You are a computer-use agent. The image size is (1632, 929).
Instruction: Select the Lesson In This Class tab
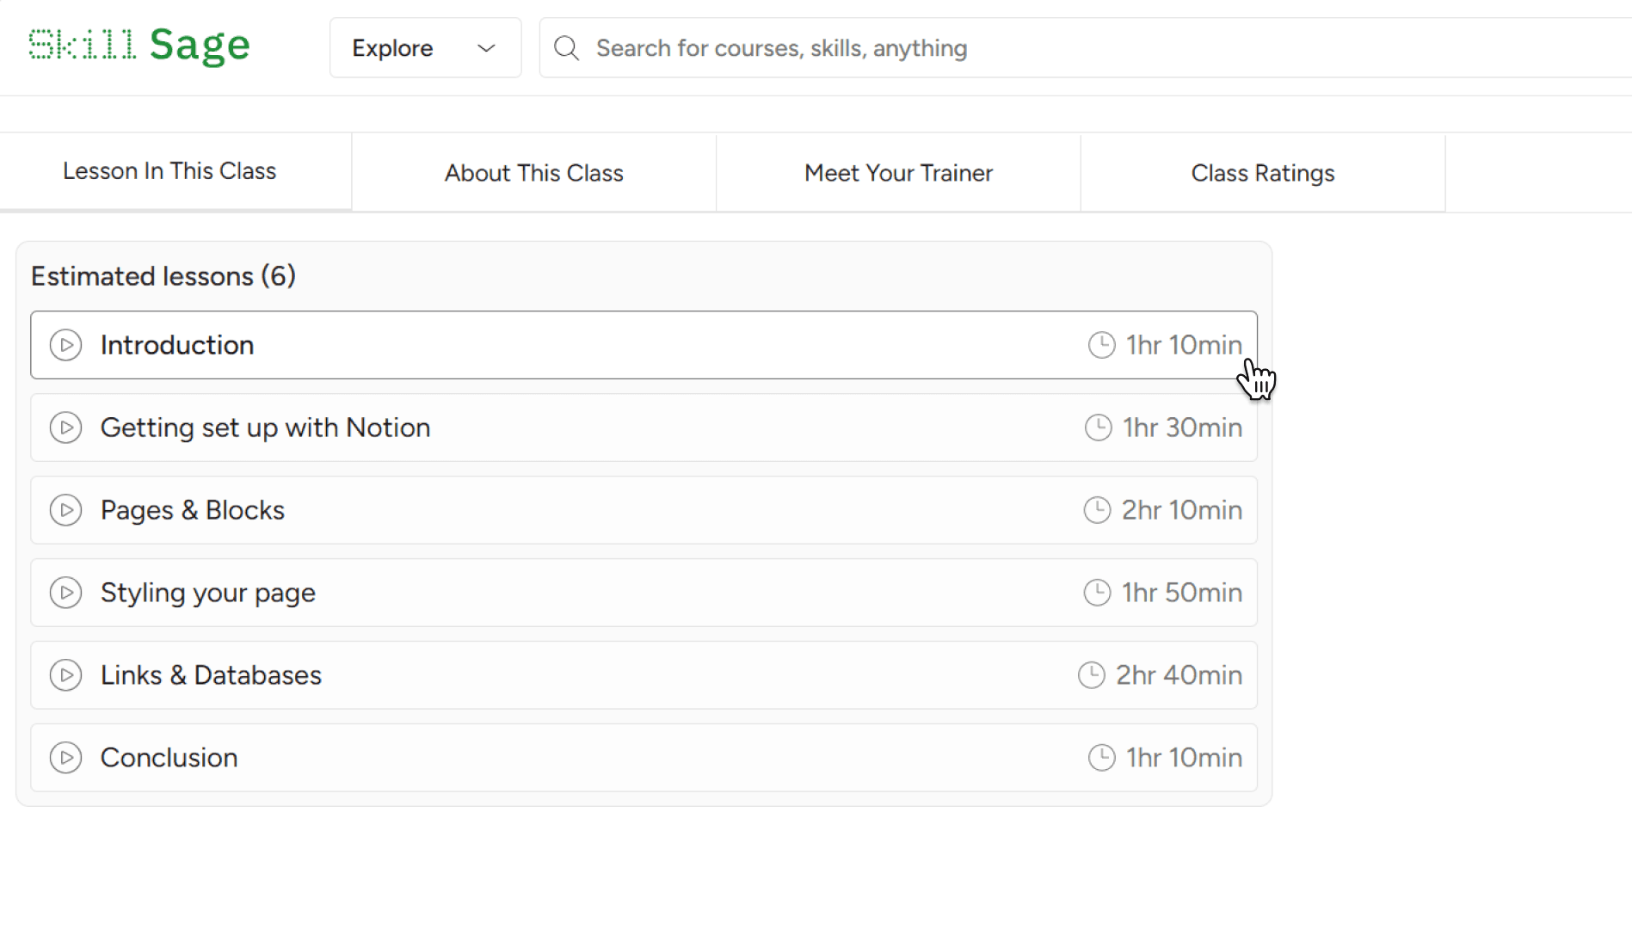click(x=169, y=170)
